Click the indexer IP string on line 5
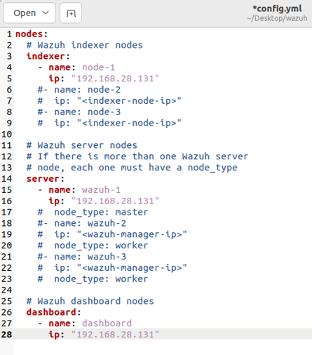Screen dimensions: 312x355 pyautogui.click(x=115, y=79)
